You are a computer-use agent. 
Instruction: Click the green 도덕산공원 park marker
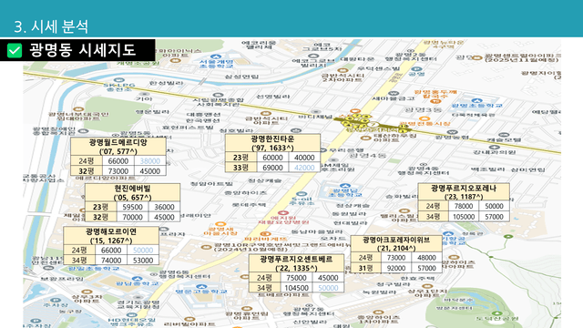tap(497, 314)
